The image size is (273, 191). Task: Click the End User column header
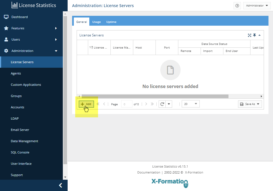pos(237,51)
